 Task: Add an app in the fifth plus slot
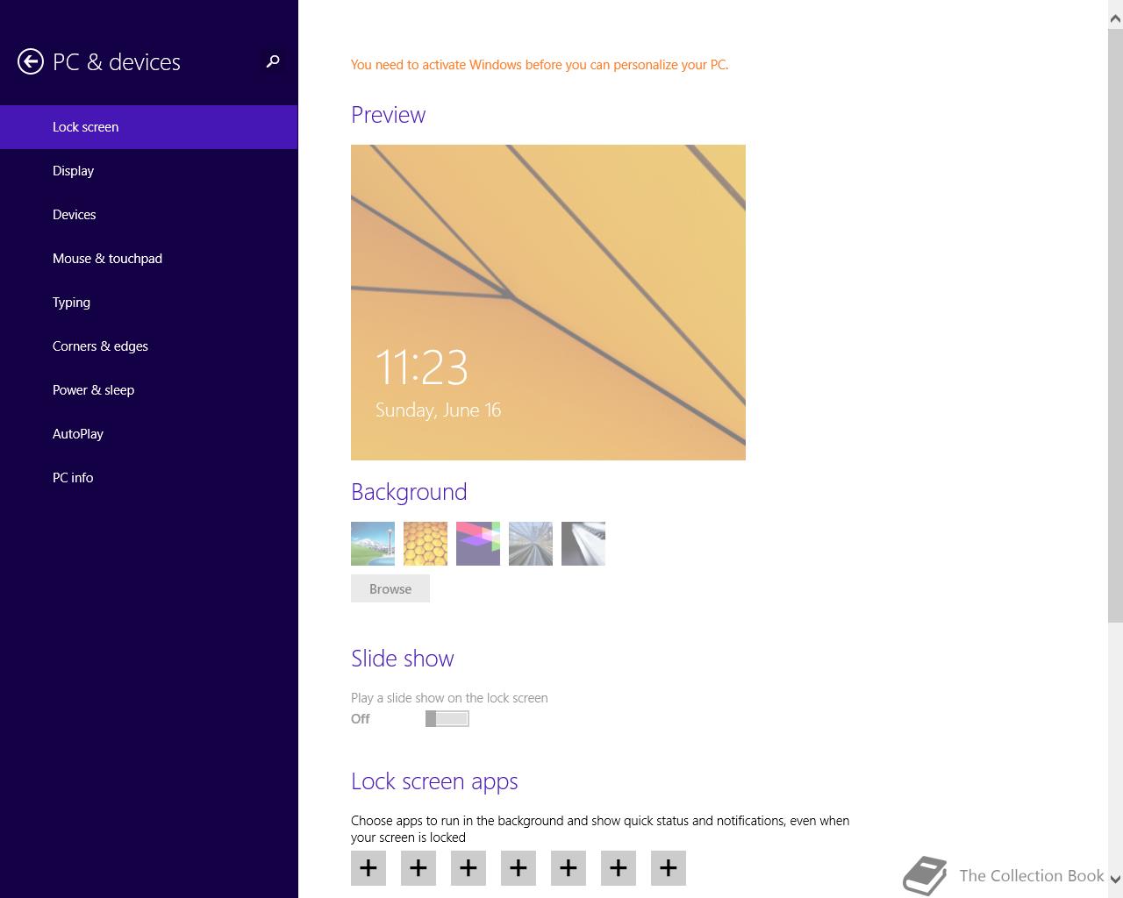click(569, 868)
